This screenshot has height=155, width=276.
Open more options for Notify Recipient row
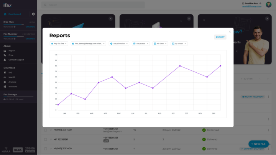(x=268, y=97)
